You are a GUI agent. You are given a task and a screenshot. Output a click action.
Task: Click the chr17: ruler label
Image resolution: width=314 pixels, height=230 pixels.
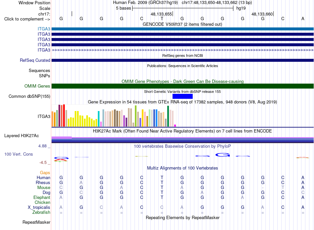click(x=44, y=14)
